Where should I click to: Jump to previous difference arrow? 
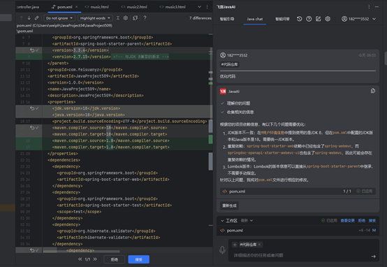[22, 18]
